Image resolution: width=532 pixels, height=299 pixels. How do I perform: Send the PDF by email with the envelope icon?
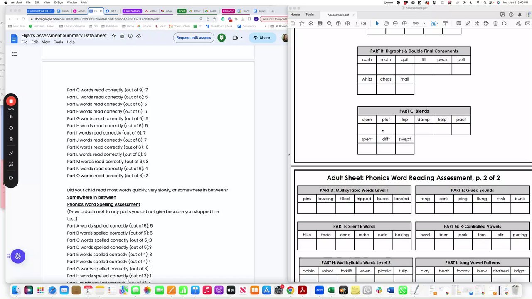click(528, 23)
